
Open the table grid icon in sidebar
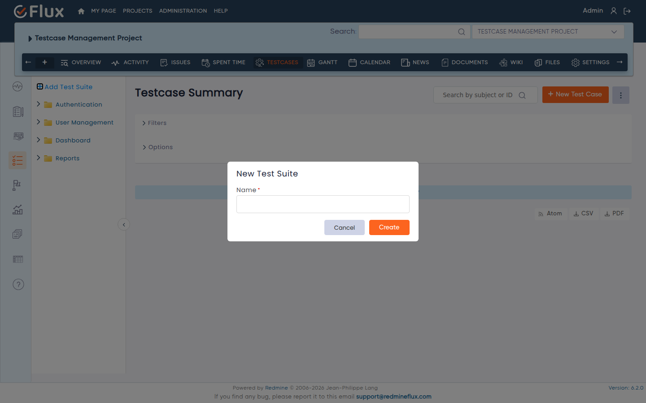(18, 259)
